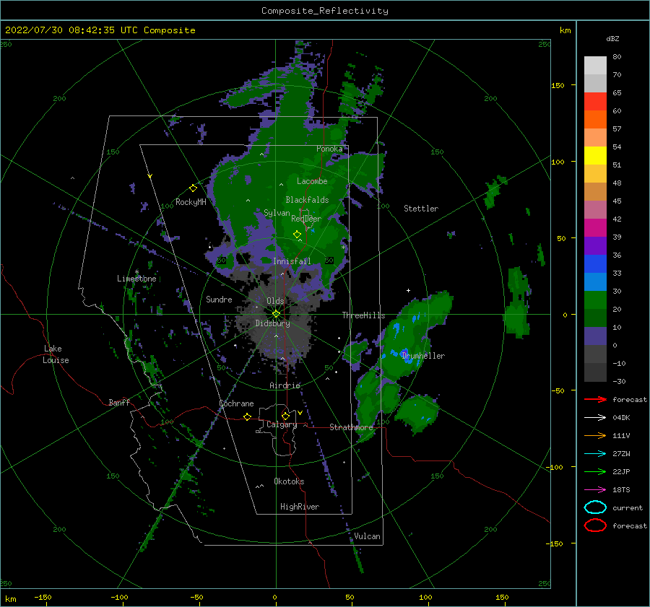Click the Sundre label
650x607 pixels.
pyautogui.click(x=219, y=299)
